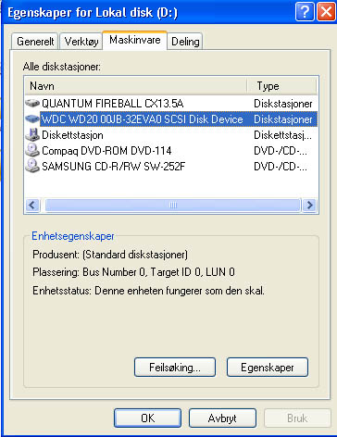Click the WDC WD20 disk drive icon
This screenshot has height=437, width=337.
click(x=32, y=119)
